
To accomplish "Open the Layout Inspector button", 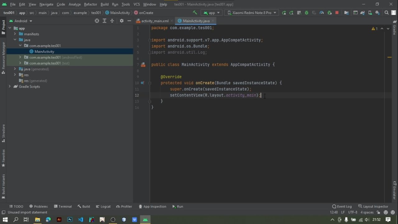I will [x=373, y=207].
